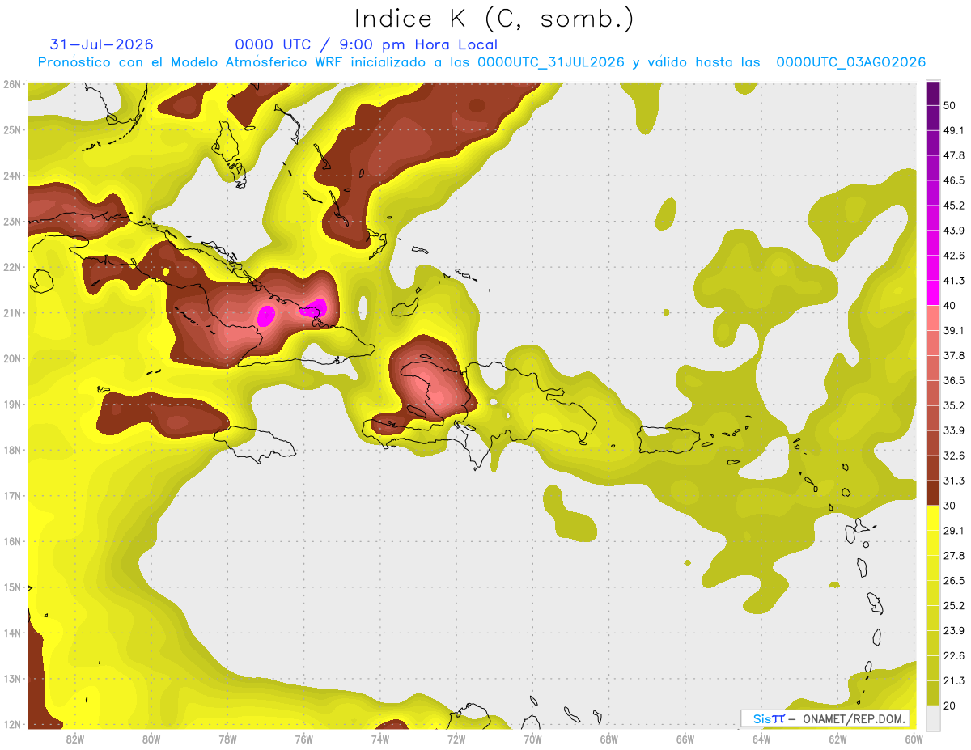Screen dimensions: 971x750
Task: Click the "0000 UTC / 9:00 pm Hora Local" text
Action: 367,44
